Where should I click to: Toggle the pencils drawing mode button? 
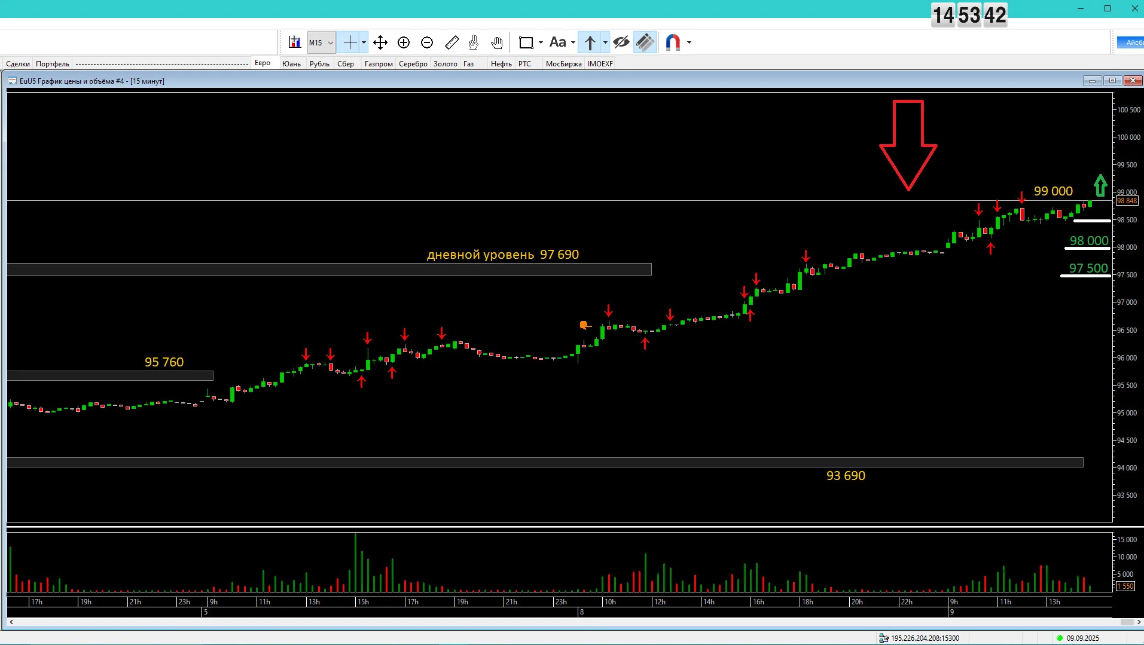645,42
